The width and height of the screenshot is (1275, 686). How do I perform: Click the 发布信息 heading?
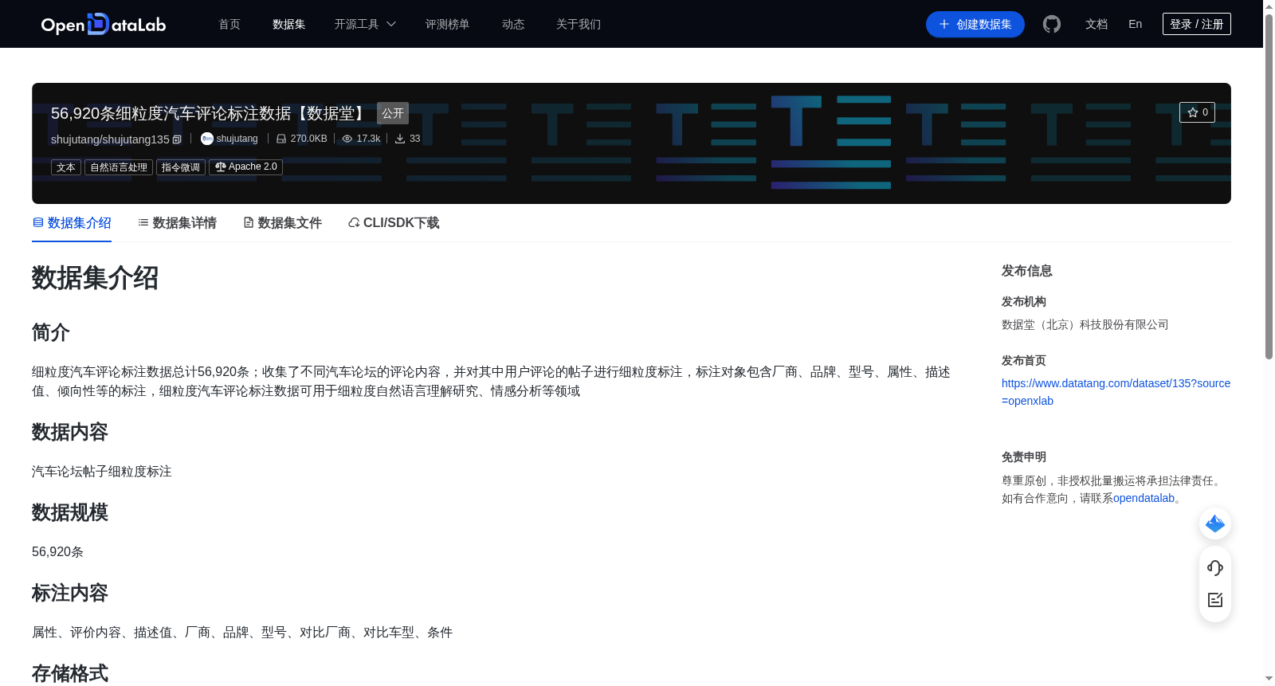tap(1027, 271)
